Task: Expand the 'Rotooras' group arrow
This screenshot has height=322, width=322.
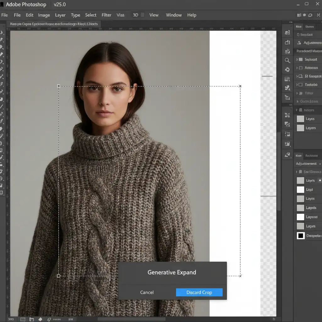Action: tap(297, 68)
